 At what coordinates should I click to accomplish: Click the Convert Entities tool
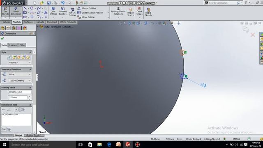[x=63, y=11]
